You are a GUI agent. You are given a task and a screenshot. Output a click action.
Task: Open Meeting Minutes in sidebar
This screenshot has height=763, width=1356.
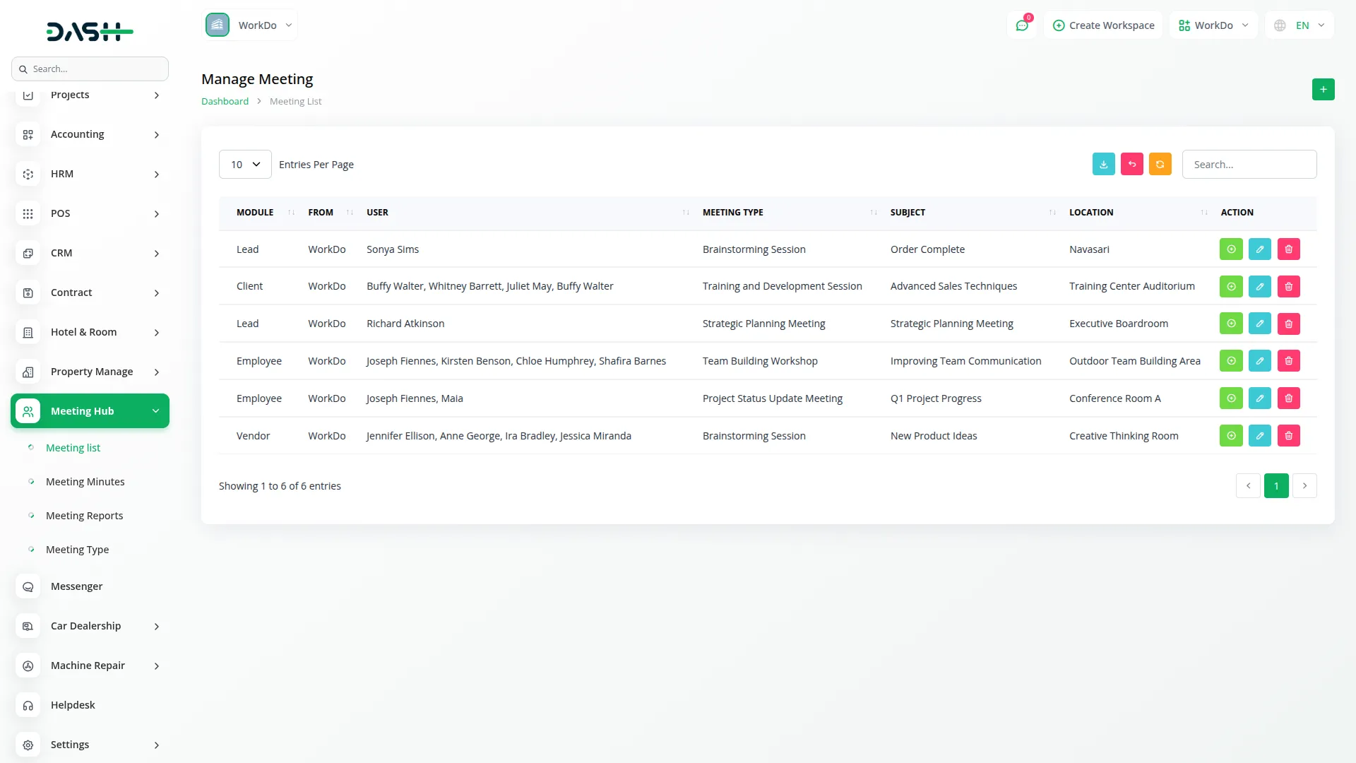(85, 482)
